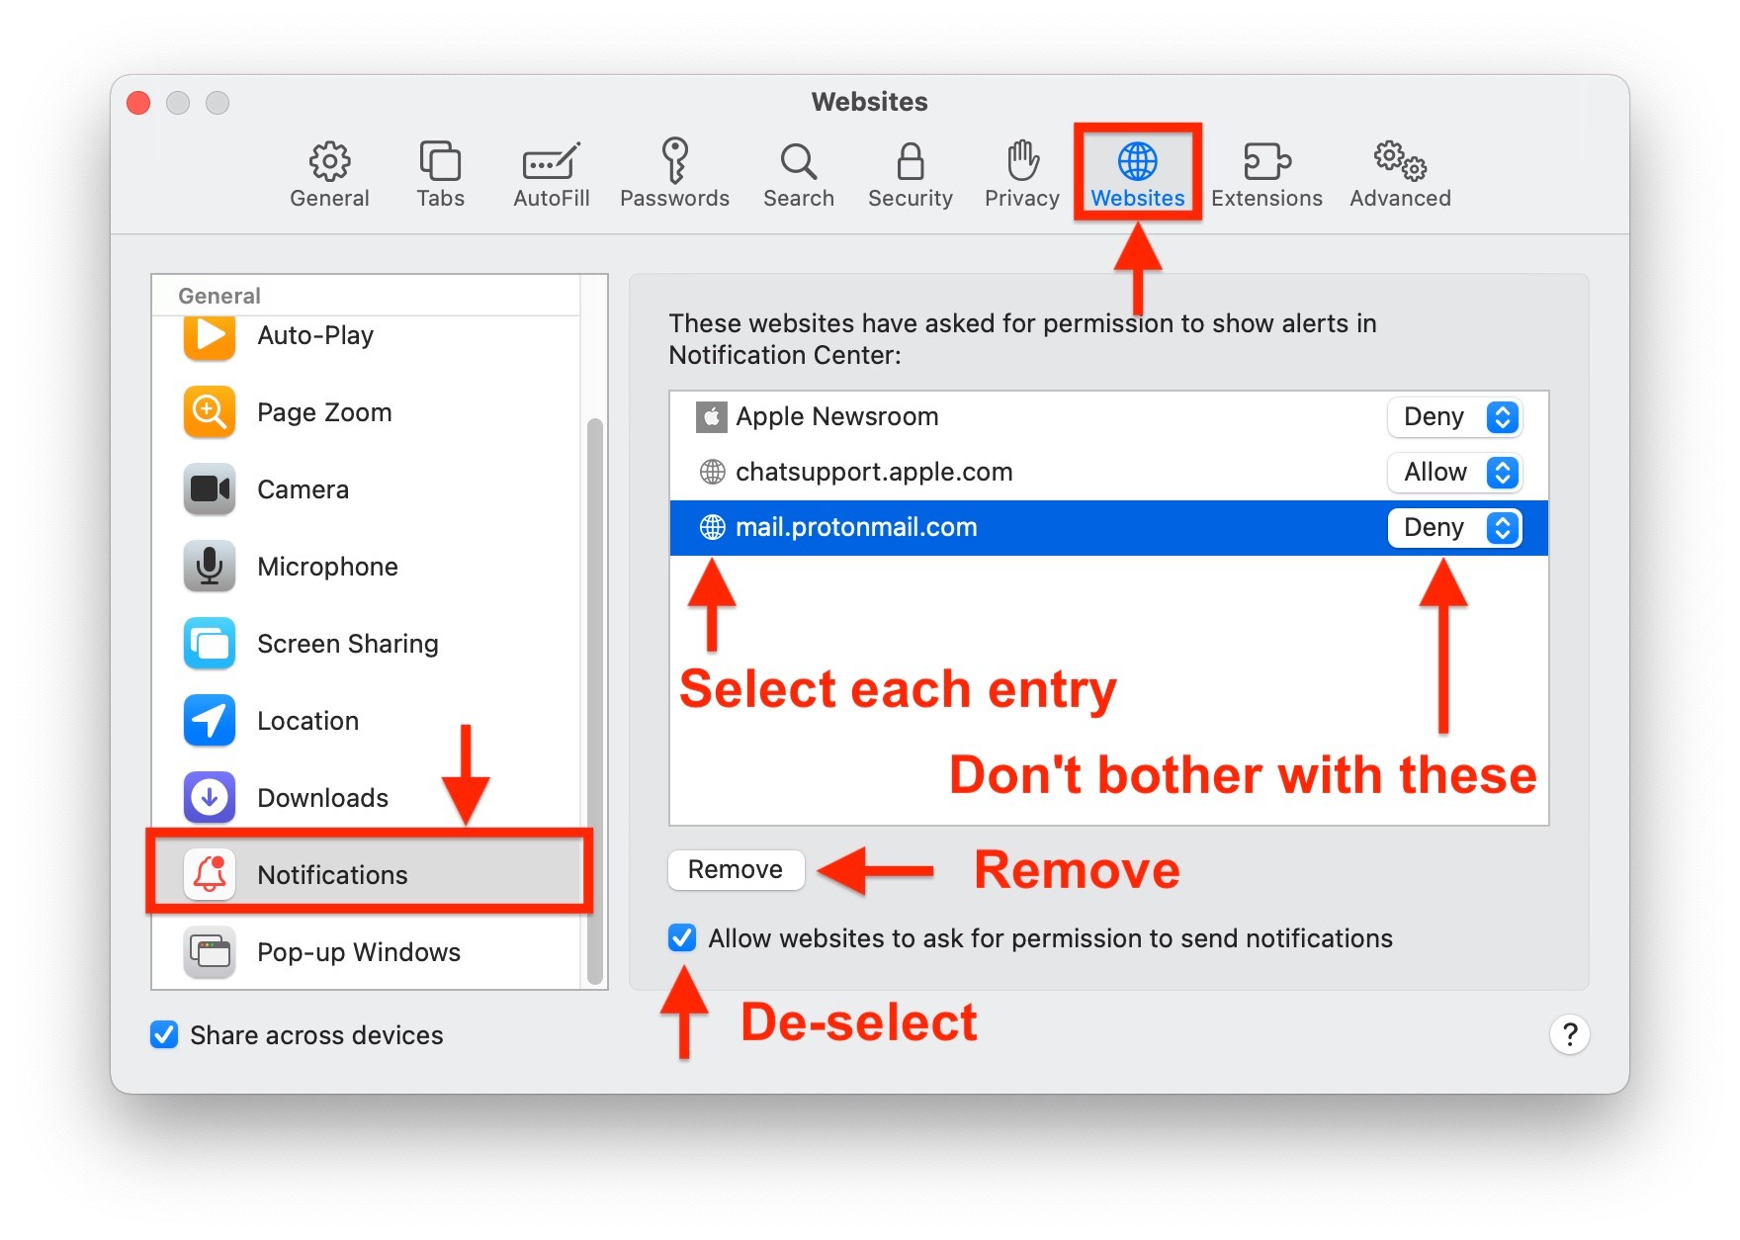
Task: Switch to the Tabs tab label
Action: click(440, 198)
